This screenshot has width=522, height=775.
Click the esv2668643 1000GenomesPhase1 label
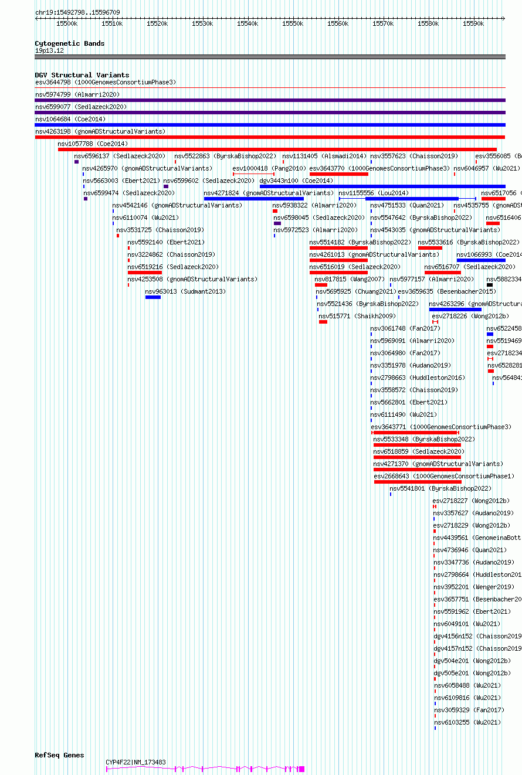445,476
